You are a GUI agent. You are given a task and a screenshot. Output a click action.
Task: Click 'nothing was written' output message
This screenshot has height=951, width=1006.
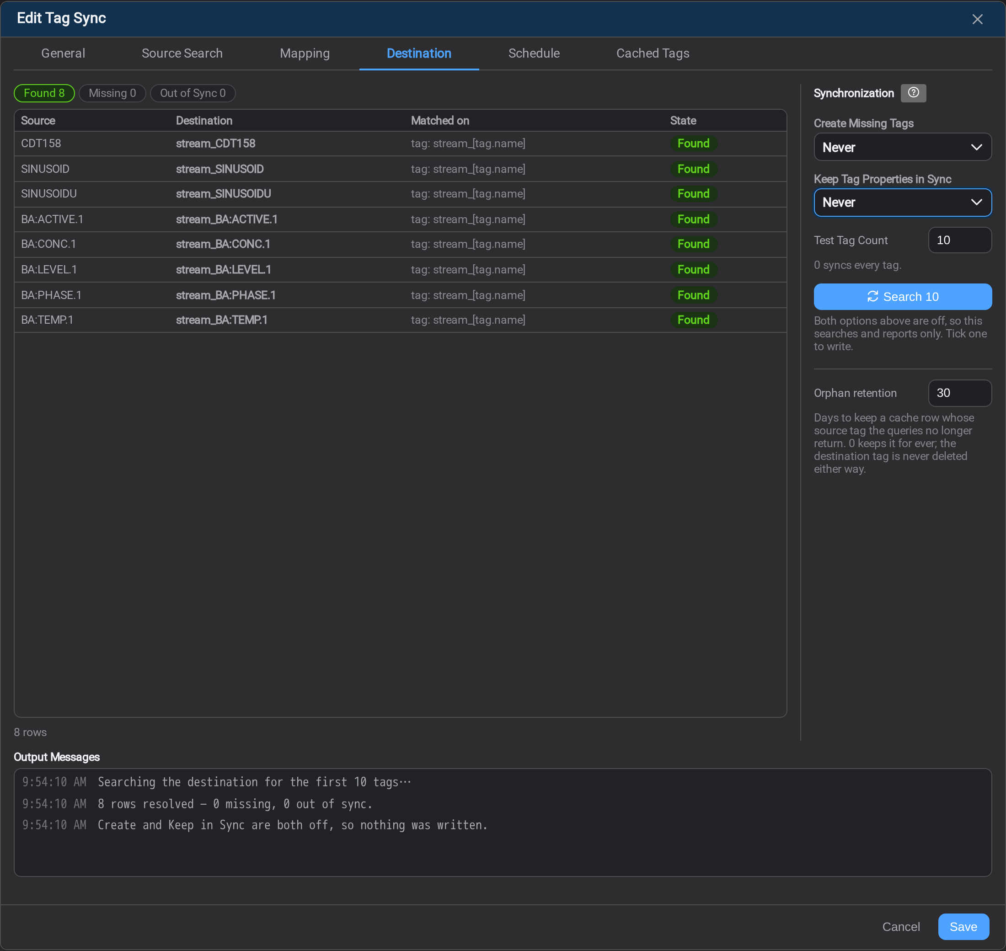click(292, 825)
